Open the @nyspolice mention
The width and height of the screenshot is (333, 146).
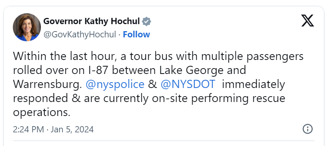[115, 84]
